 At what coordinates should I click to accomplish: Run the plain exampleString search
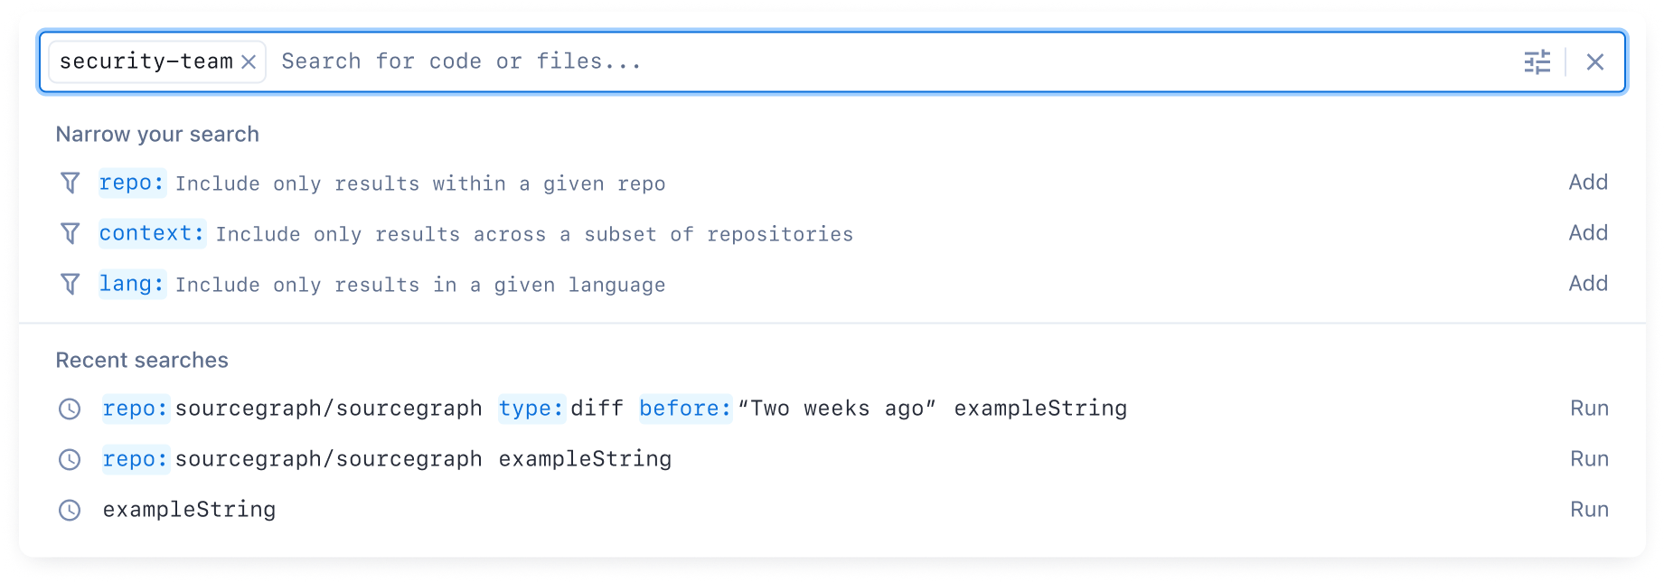point(1589,510)
